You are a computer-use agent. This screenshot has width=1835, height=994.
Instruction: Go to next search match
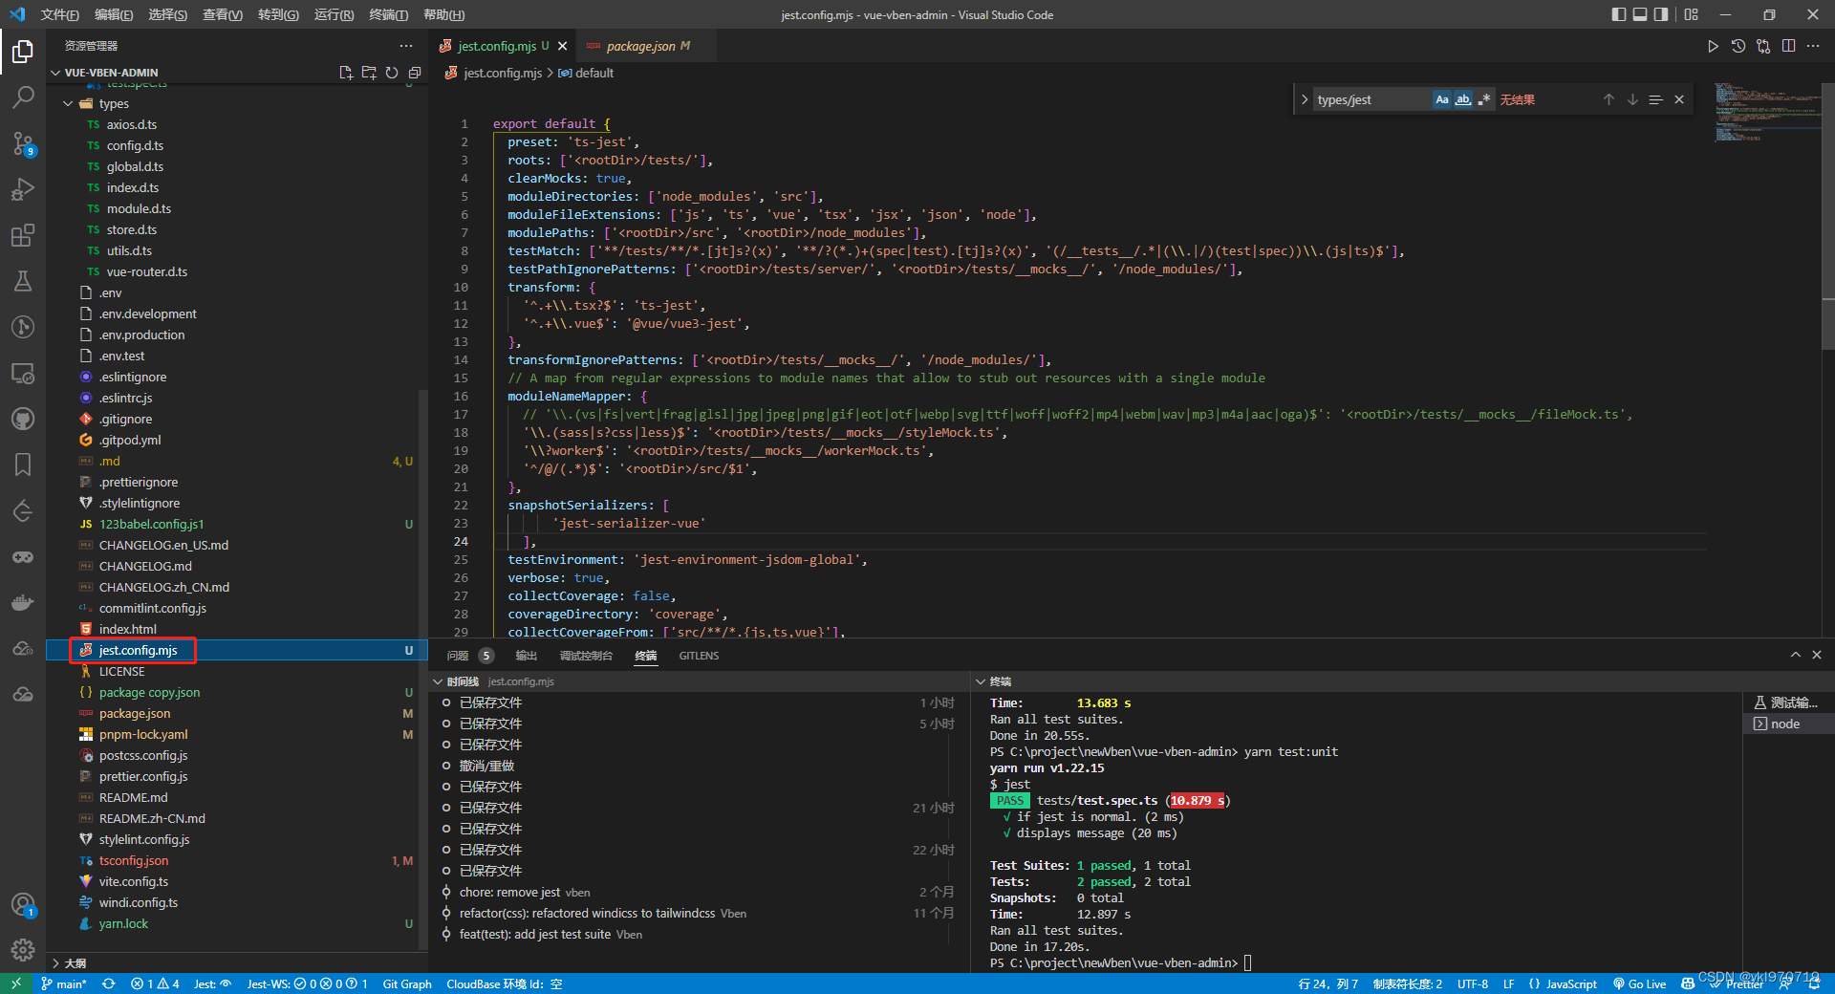click(1632, 99)
